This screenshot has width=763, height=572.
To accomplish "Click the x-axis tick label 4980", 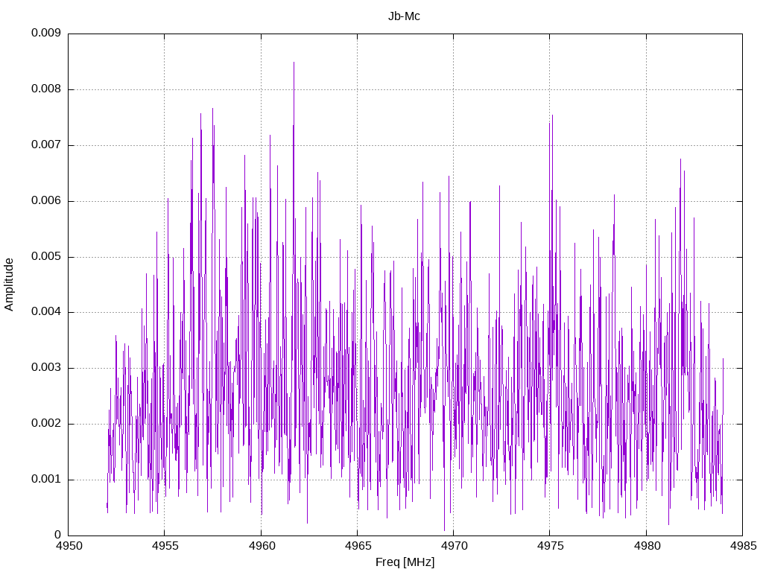I will point(647,546).
